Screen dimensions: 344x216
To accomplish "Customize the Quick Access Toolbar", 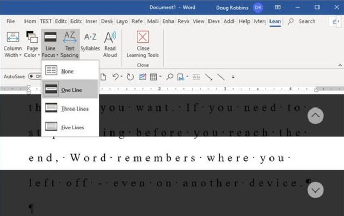I will 233,77.
